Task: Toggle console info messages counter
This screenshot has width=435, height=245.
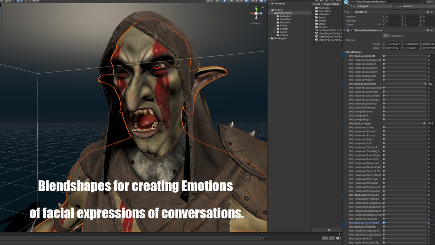Action: click(x=325, y=238)
